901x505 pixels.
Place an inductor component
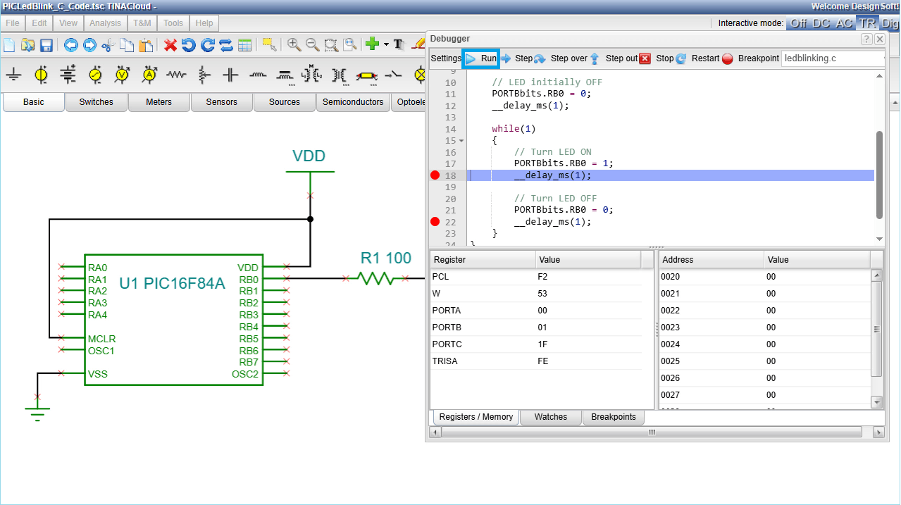click(x=258, y=74)
